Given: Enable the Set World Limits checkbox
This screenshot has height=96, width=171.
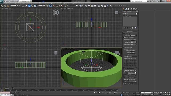Looking at the screenshot, I should pos(124,47).
